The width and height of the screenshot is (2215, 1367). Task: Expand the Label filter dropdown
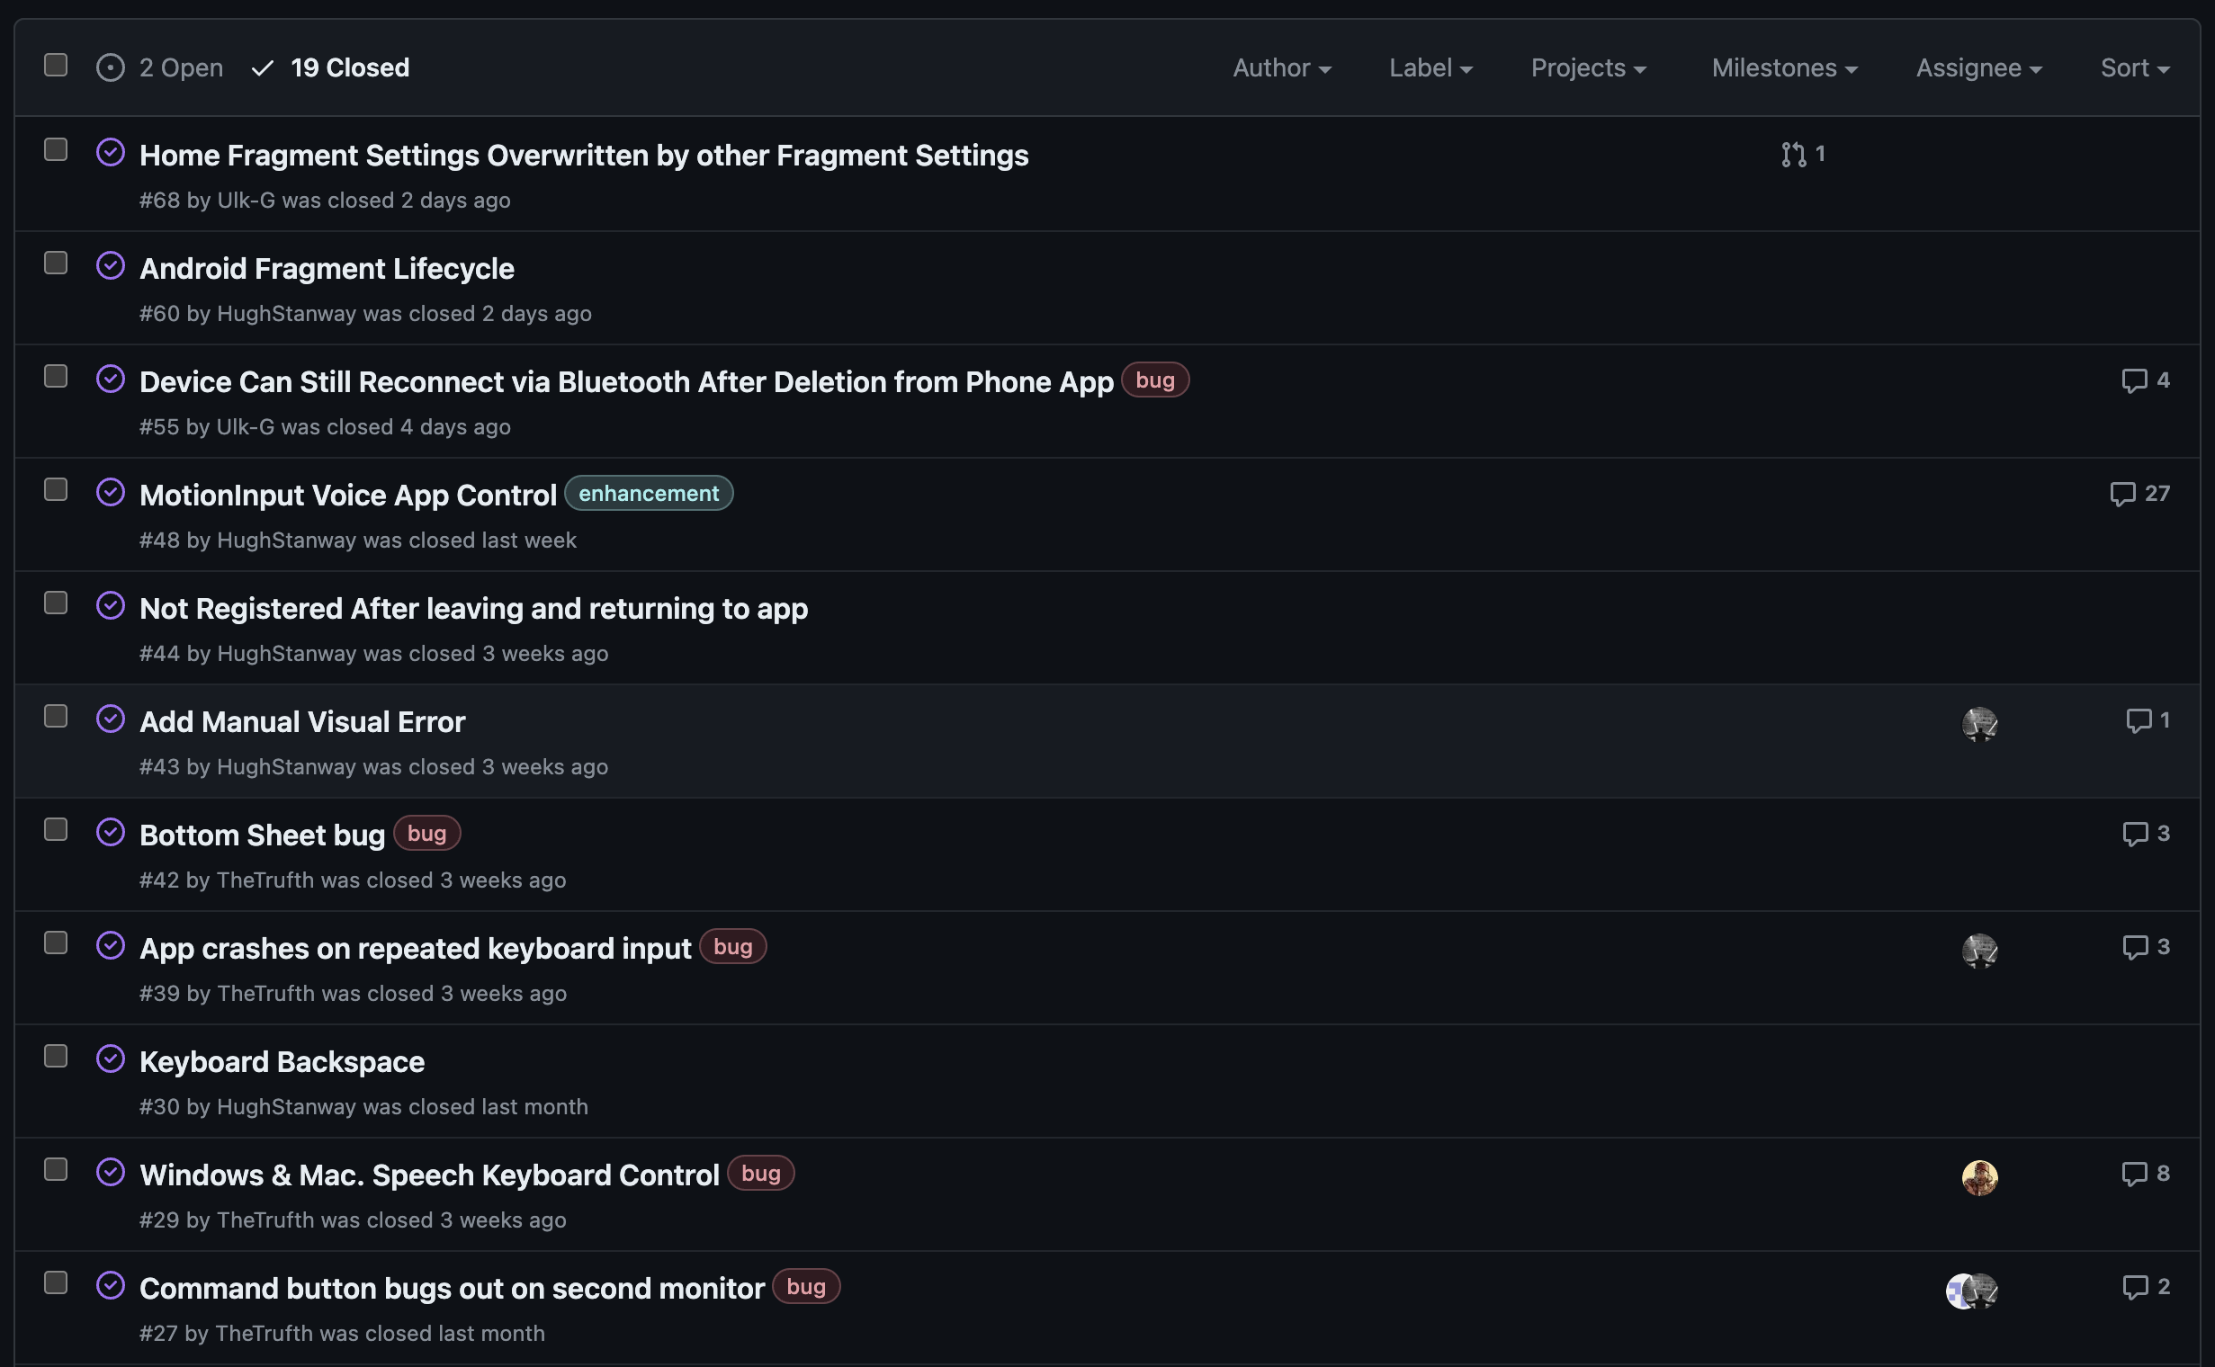tap(1430, 67)
